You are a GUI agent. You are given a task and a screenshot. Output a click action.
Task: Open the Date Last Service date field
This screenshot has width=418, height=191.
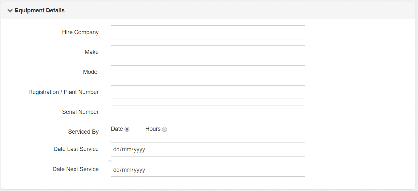pos(208,150)
